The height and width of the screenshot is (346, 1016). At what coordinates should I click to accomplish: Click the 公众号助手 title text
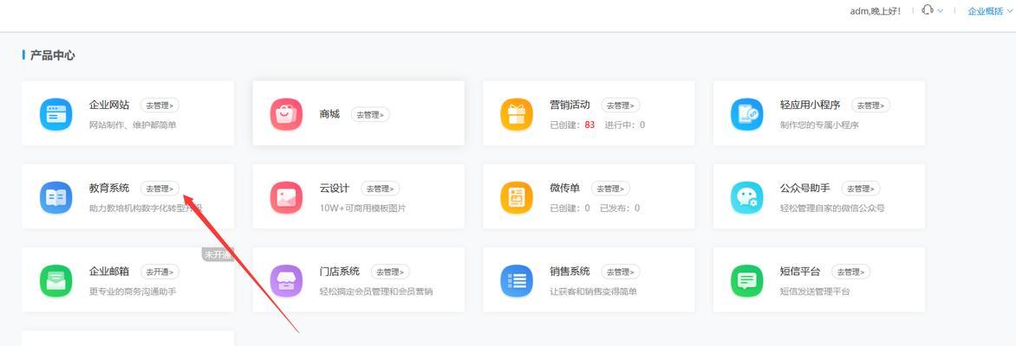tap(805, 189)
